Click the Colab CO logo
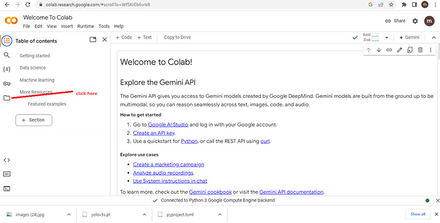Screen dimensions: 440x223 point(11,21)
